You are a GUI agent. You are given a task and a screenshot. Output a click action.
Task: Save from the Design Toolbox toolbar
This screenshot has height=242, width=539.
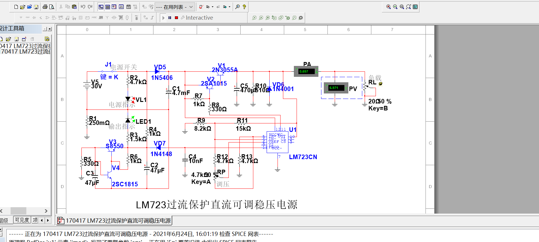click(x=16, y=39)
